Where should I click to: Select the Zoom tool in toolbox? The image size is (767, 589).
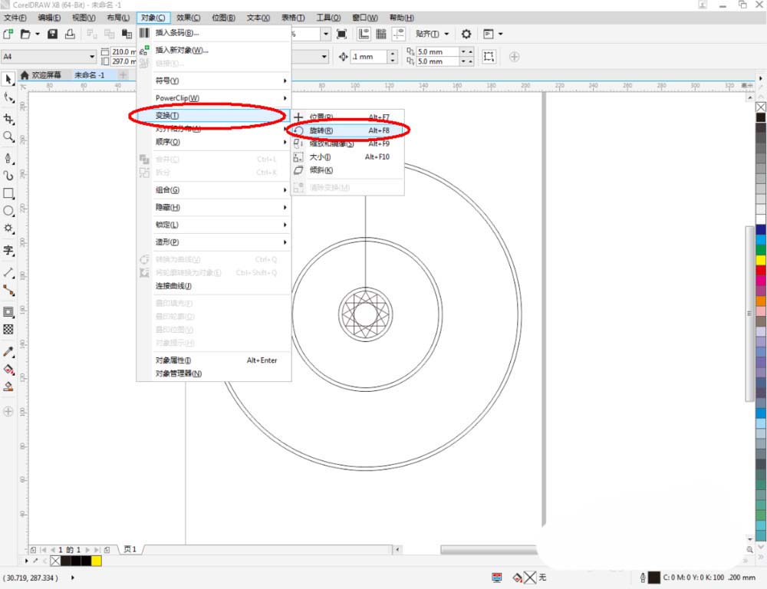tap(8, 137)
